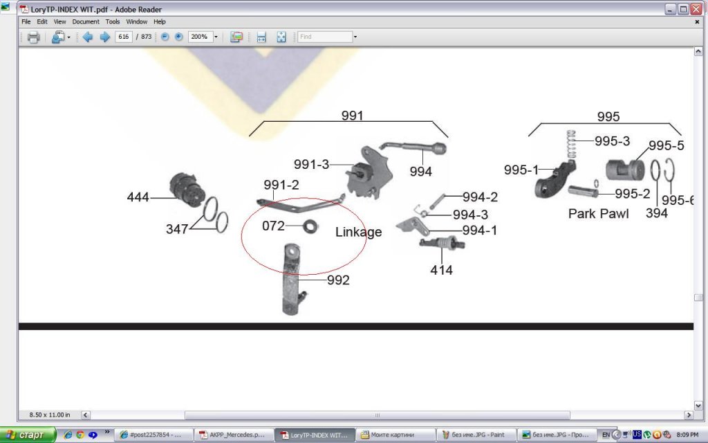Click the picture icon left of the title bar
Viewport: 708px width, 443px height.
(5, 6)
